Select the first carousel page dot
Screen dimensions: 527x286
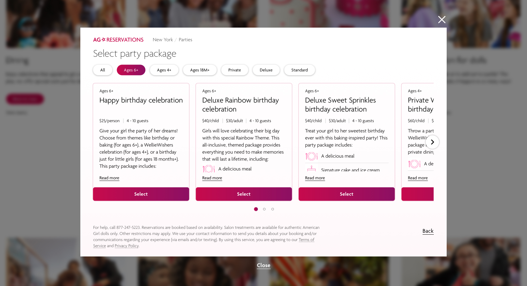click(256, 209)
